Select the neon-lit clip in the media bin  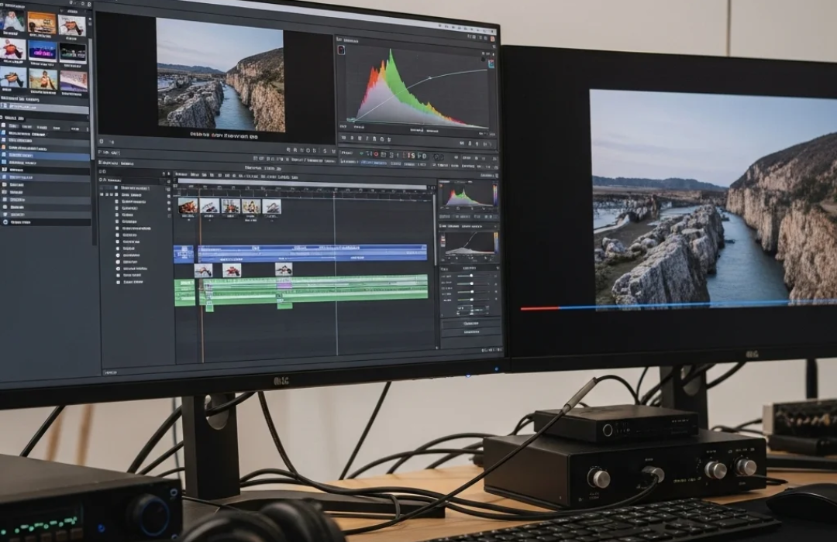tap(42, 51)
